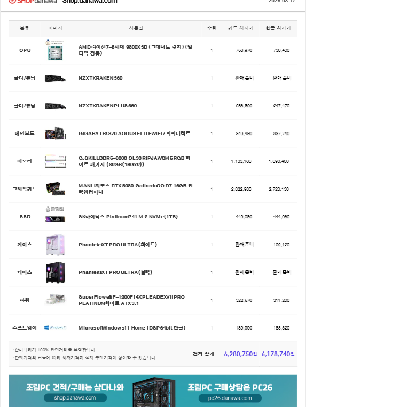407x407 pixels.
Task: Open the AMD 라이젠7 9800X3D product name
Action: [135, 50]
